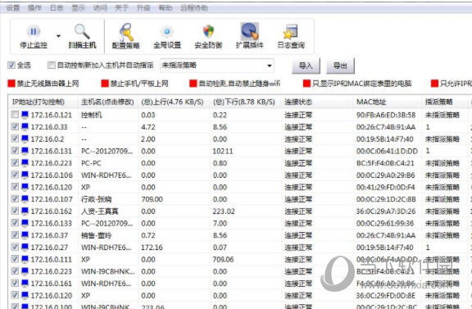
Task: Click the computer icon for 172.16.0.107
Action: point(25,199)
